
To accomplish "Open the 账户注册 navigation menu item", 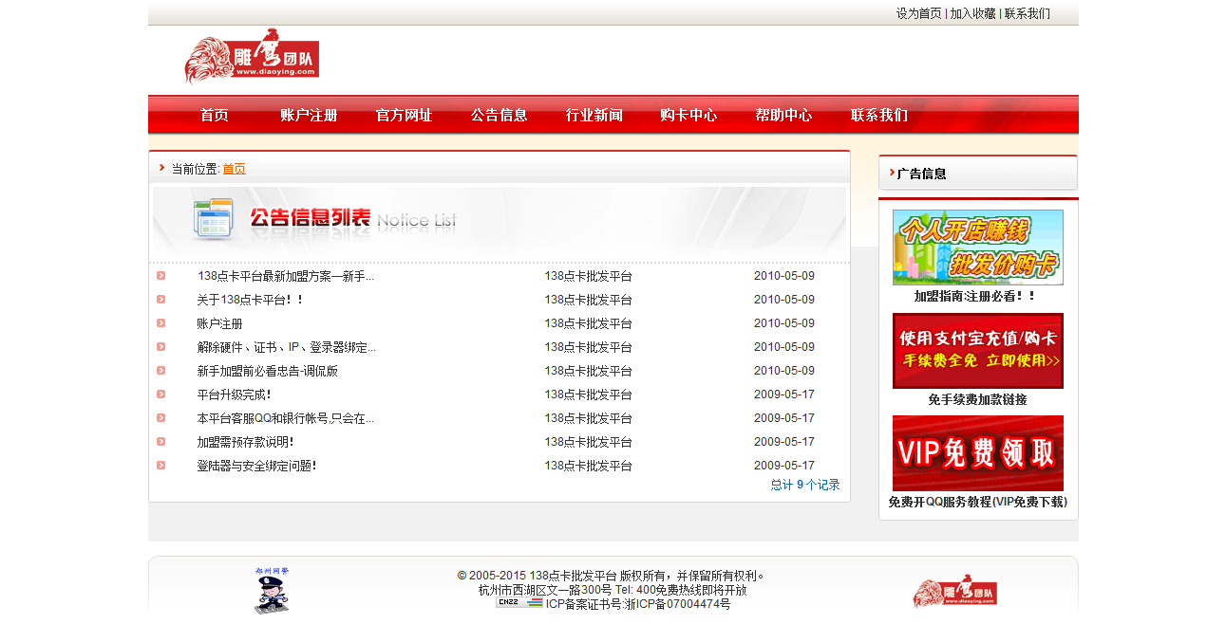I will click(x=309, y=115).
